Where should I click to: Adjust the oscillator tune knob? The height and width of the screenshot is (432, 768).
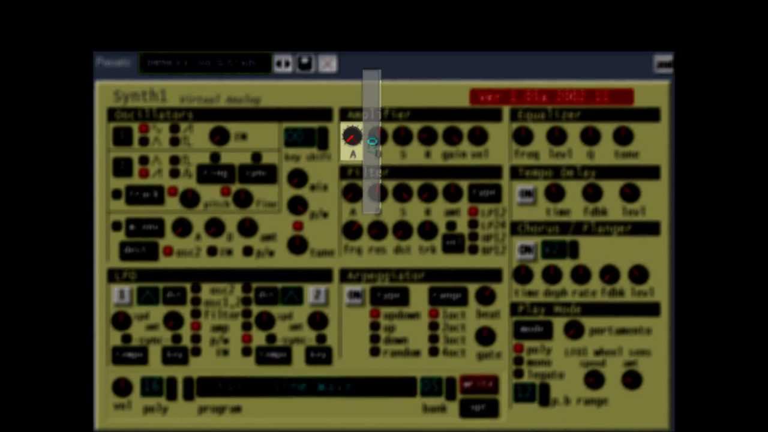click(297, 244)
